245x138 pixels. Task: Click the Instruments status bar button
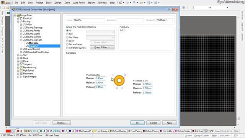point(225,135)
